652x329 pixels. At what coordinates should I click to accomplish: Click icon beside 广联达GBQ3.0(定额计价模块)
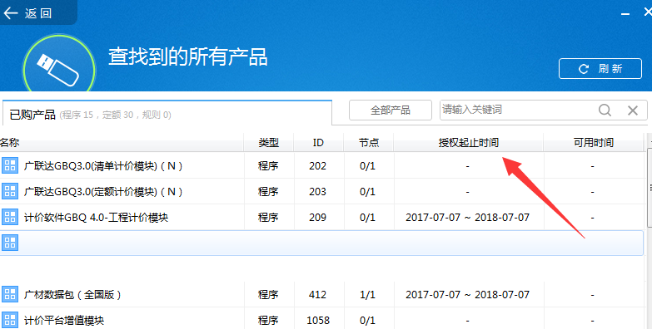click(x=10, y=191)
